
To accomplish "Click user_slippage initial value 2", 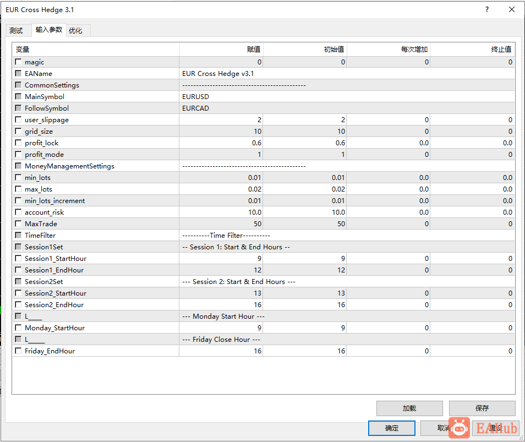I will [305, 120].
